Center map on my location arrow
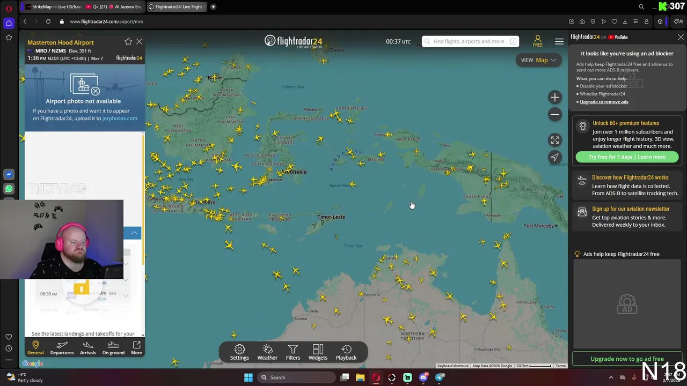 tap(554, 157)
